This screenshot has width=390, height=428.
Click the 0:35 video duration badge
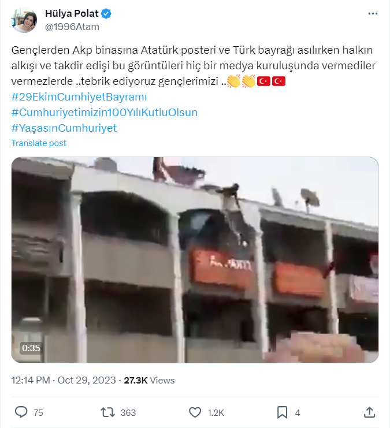(x=31, y=348)
